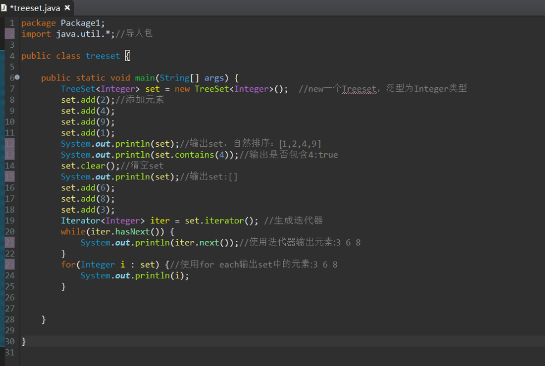Click the underlined word Treeset in the line 7 comment
Image resolution: width=545 pixels, height=366 pixels.
[359, 89]
